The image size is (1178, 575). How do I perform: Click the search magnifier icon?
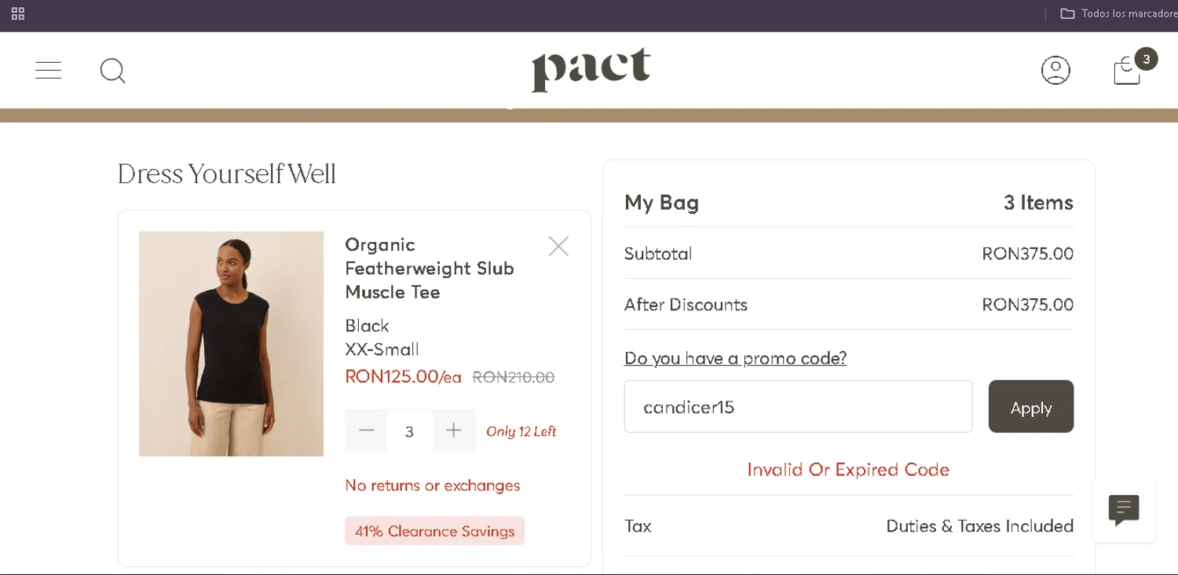(113, 71)
